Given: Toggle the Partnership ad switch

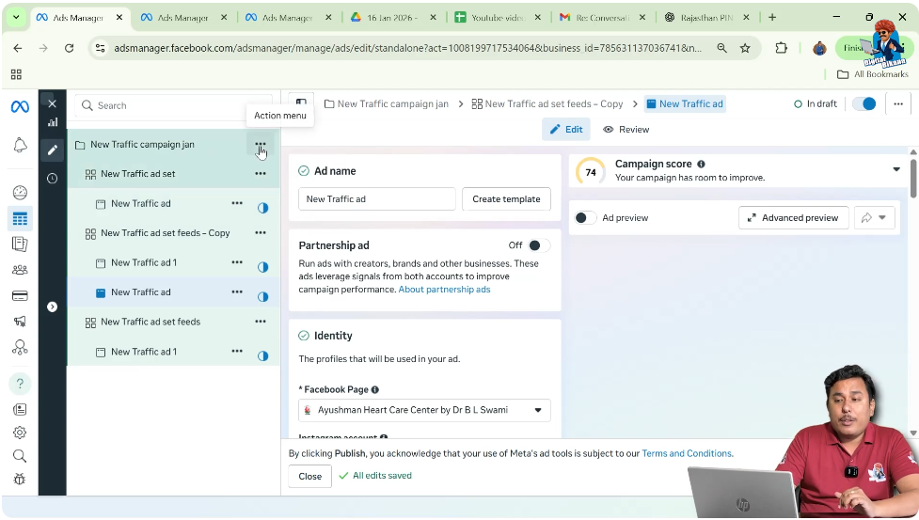Looking at the screenshot, I should [x=538, y=245].
